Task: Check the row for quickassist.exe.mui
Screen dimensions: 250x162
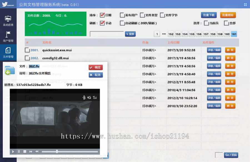Action: point(27,50)
